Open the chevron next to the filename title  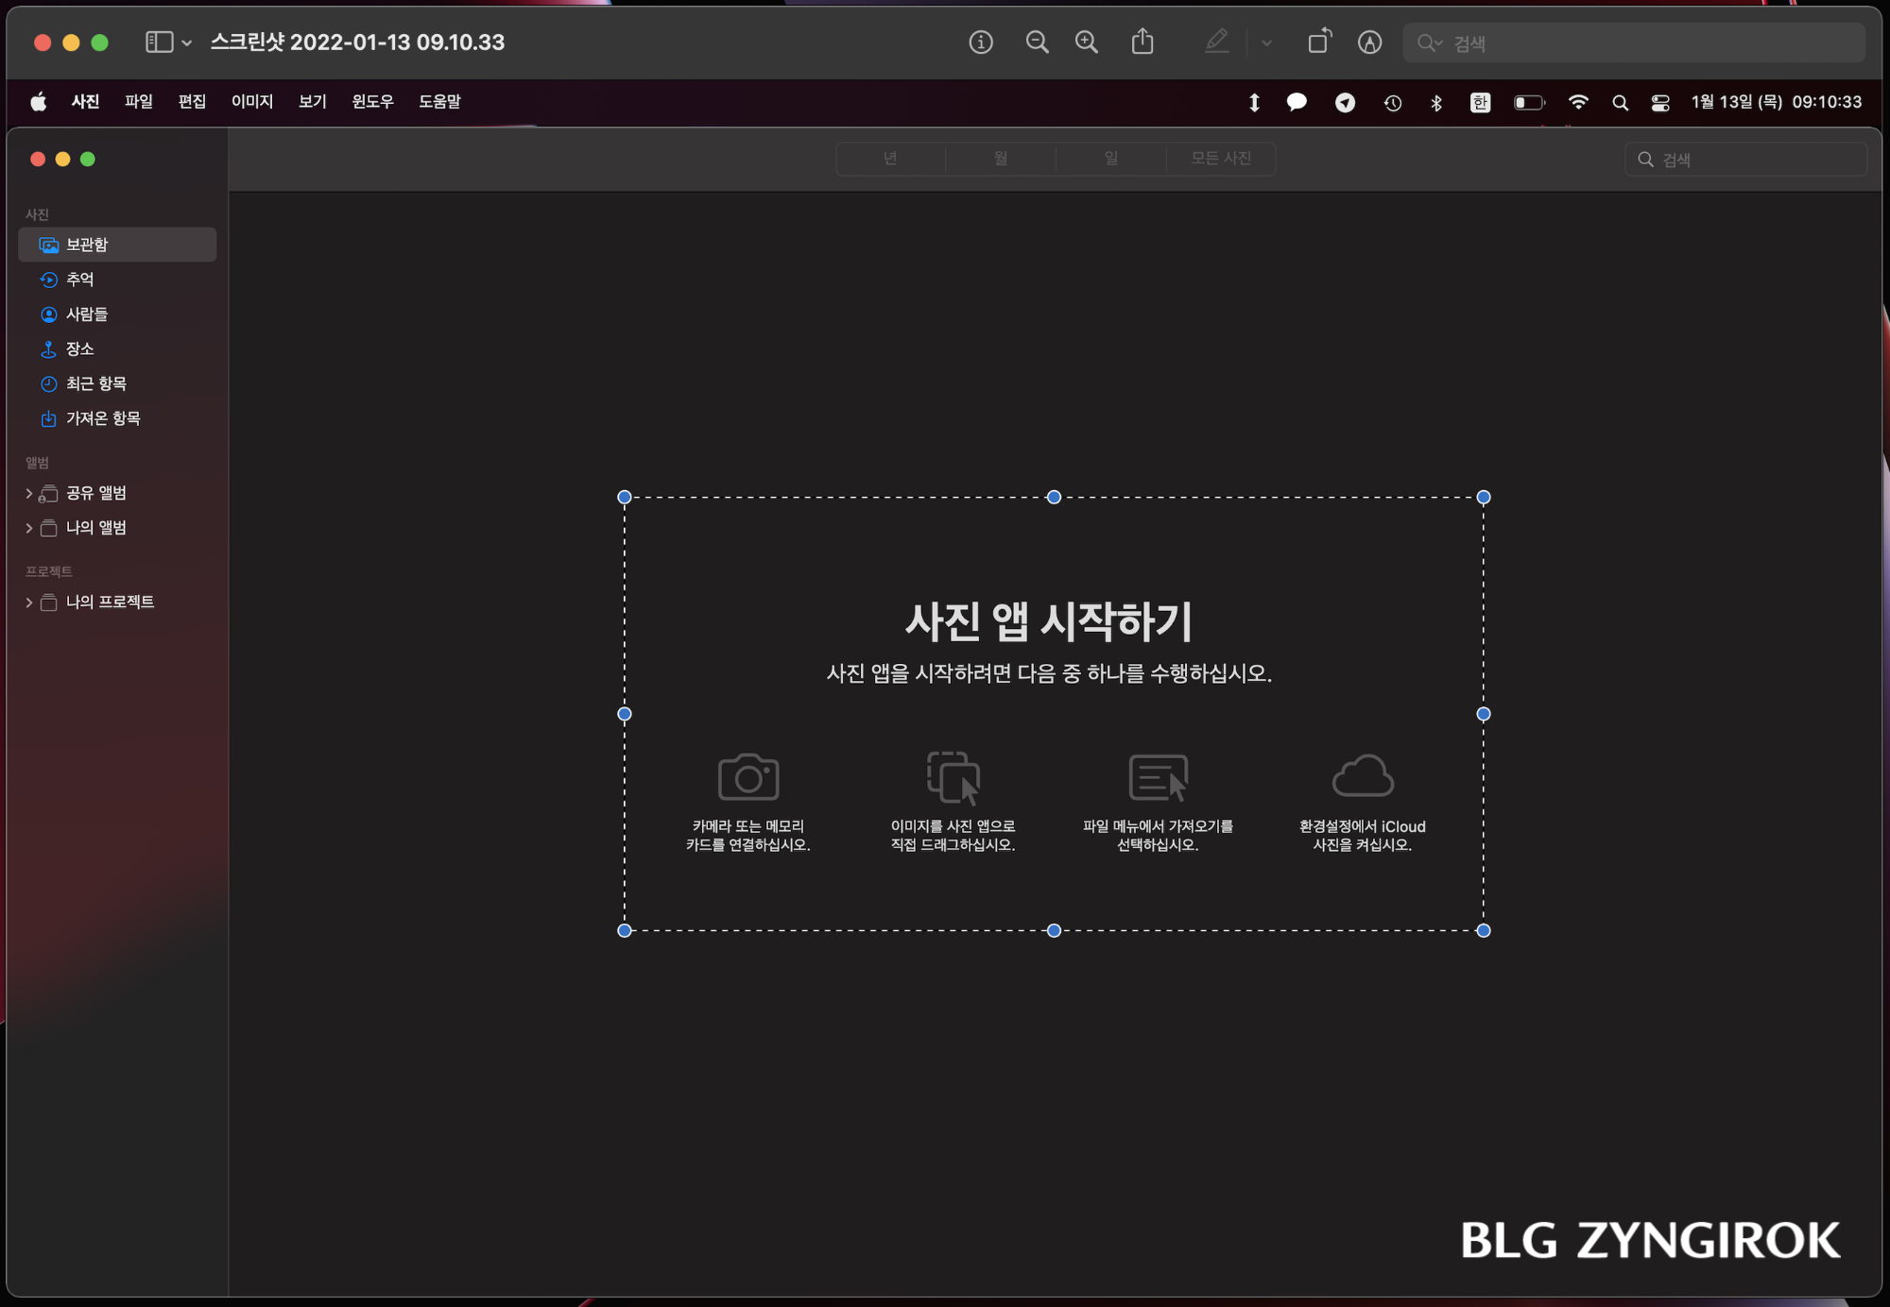click(183, 42)
